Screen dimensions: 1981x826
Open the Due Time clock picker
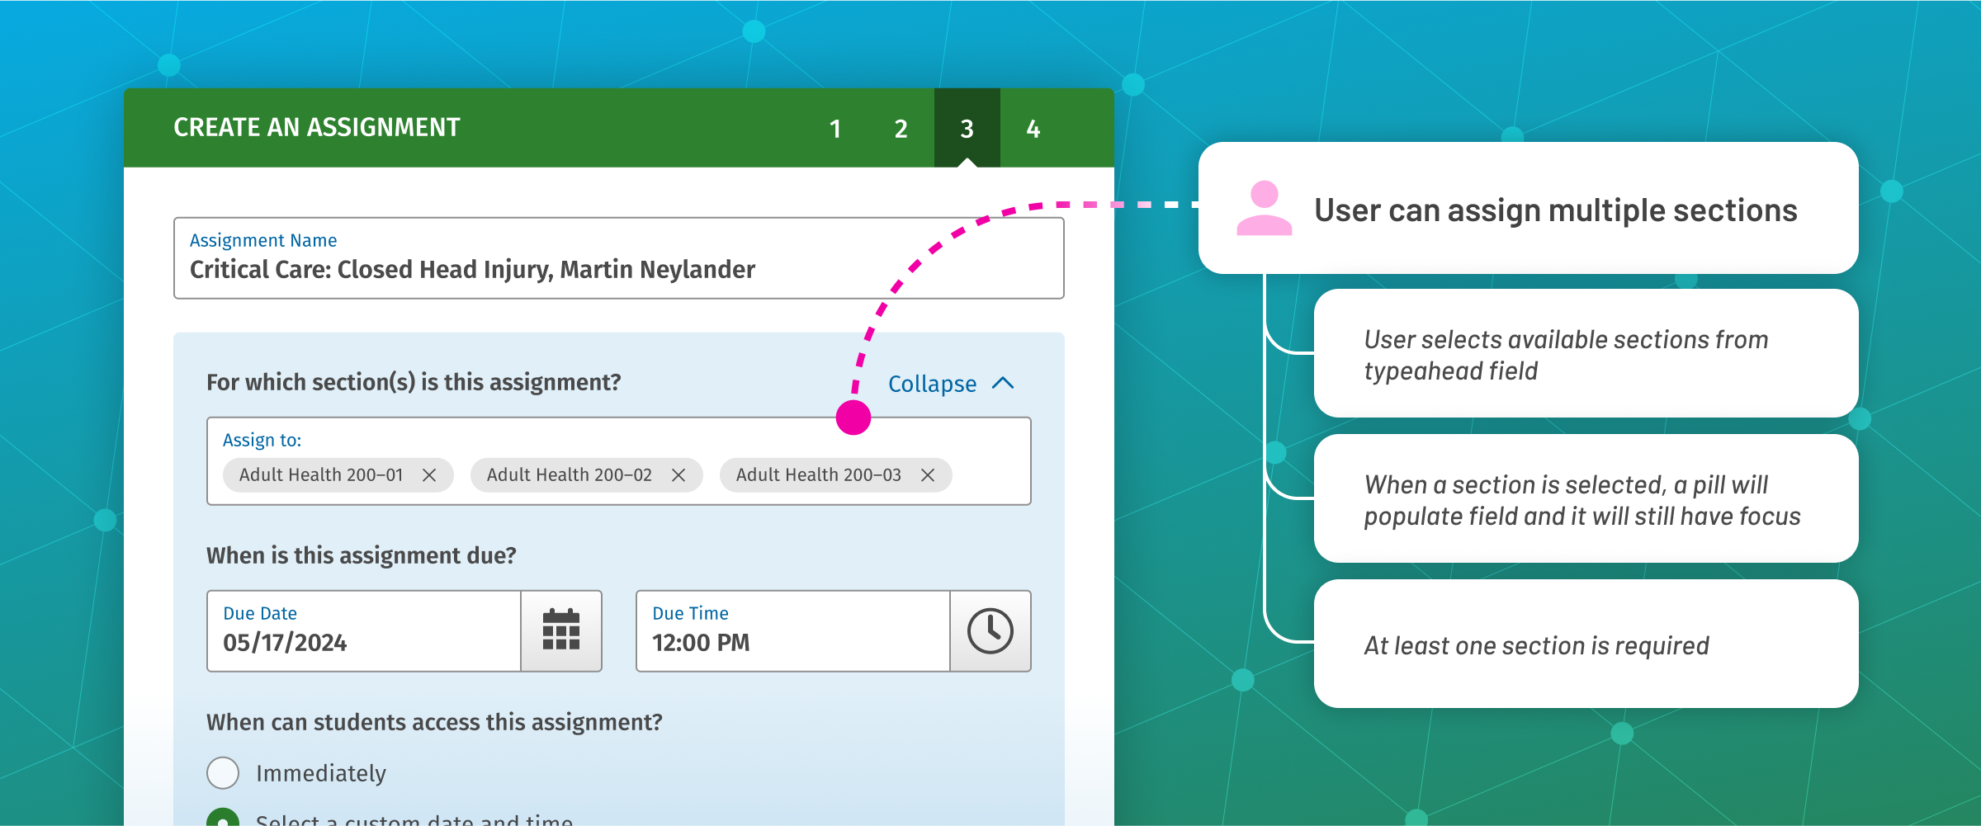coord(990,631)
